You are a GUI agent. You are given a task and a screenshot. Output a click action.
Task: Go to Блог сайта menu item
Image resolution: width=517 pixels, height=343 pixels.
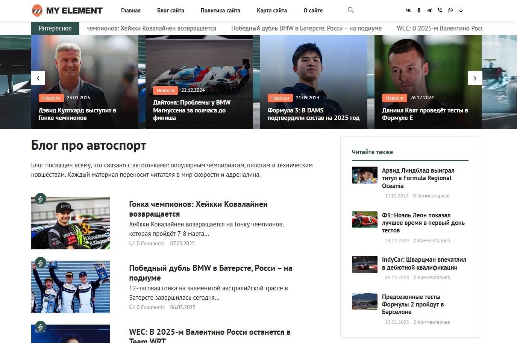(x=171, y=11)
